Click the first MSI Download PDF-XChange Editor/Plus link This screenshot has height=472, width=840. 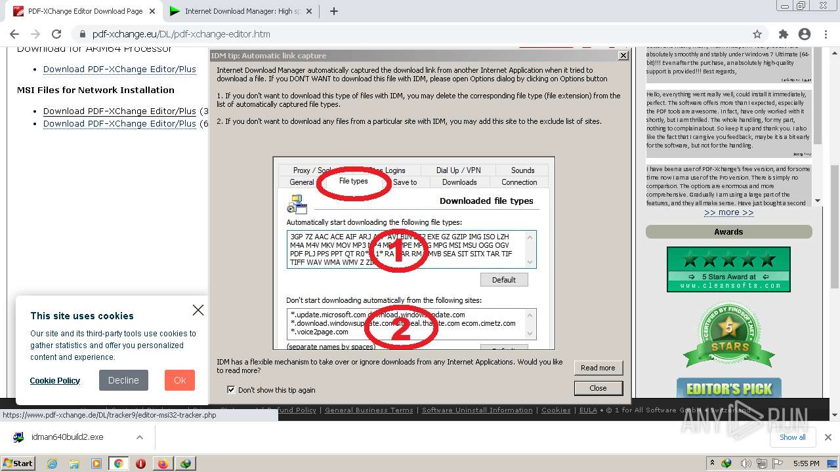click(119, 111)
